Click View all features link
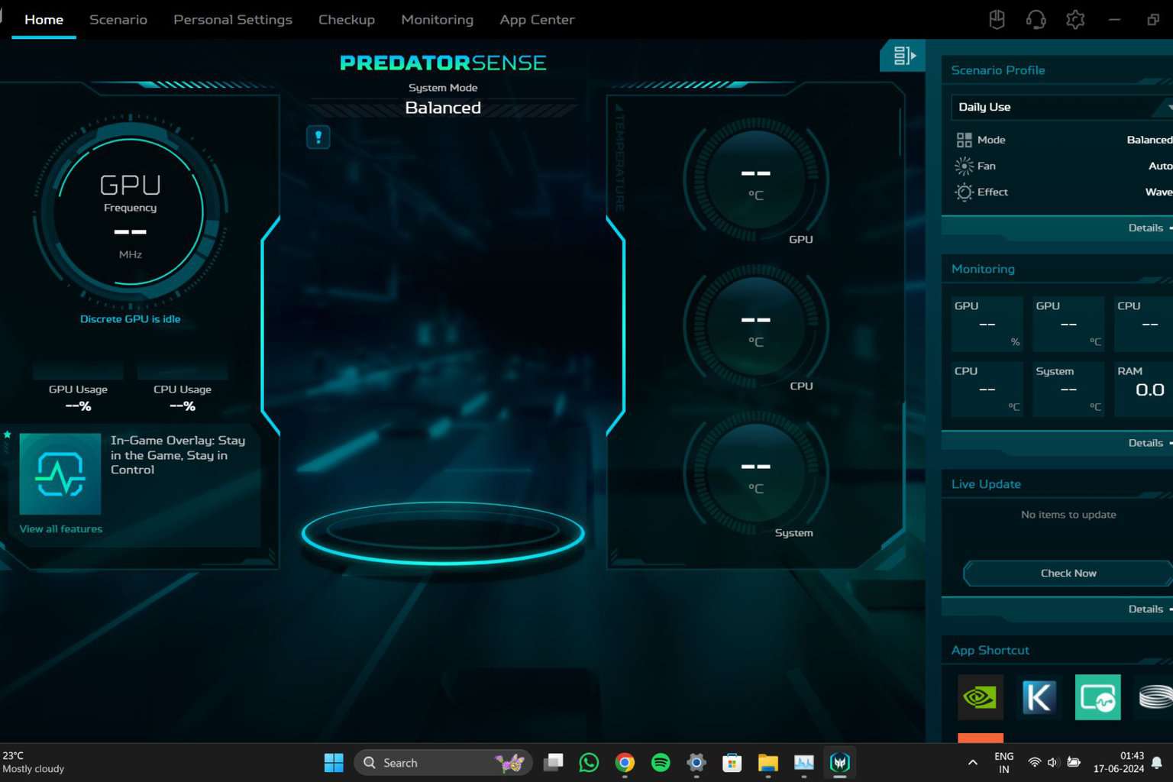Viewport: 1173px width, 782px height. pyautogui.click(x=61, y=528)
